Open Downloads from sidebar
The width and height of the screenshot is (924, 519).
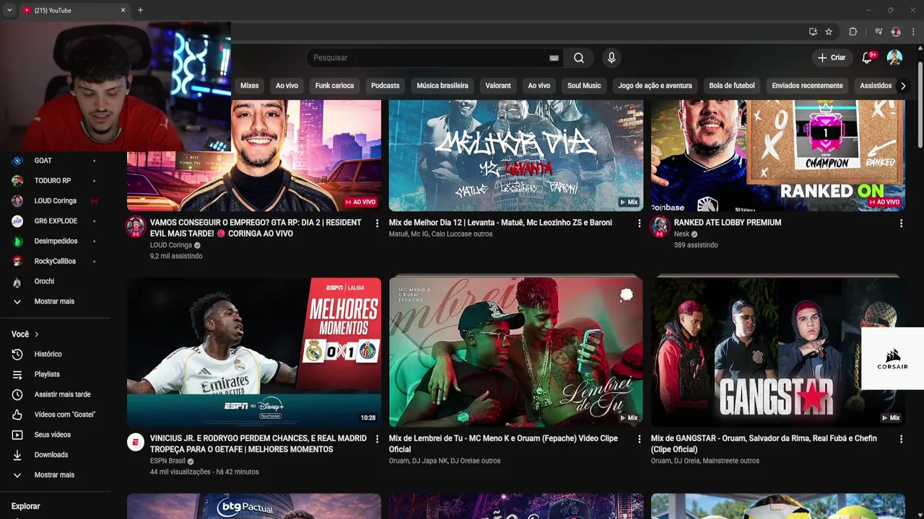click(55, 455)
